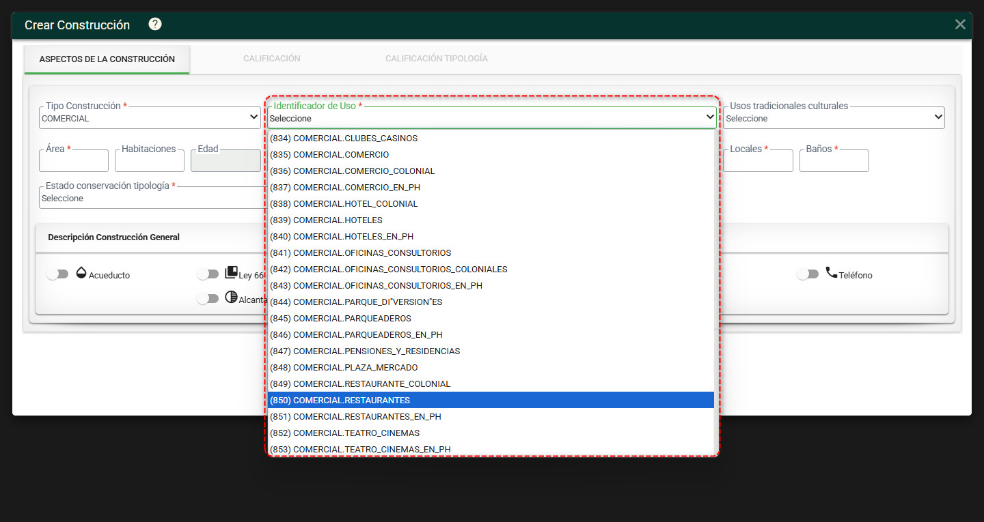
Task: Click the Edad input field
Action: pyautogui.click(x=225, y=160)
